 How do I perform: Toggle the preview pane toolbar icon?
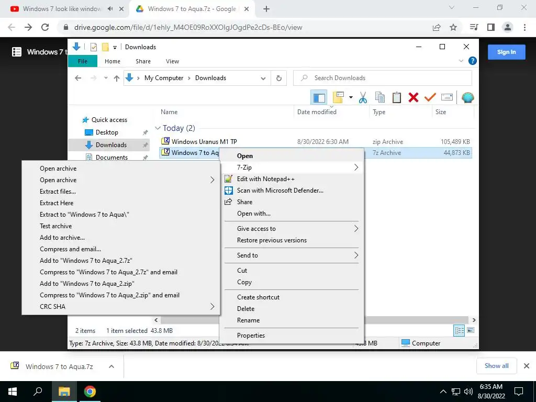click(319, 98)
